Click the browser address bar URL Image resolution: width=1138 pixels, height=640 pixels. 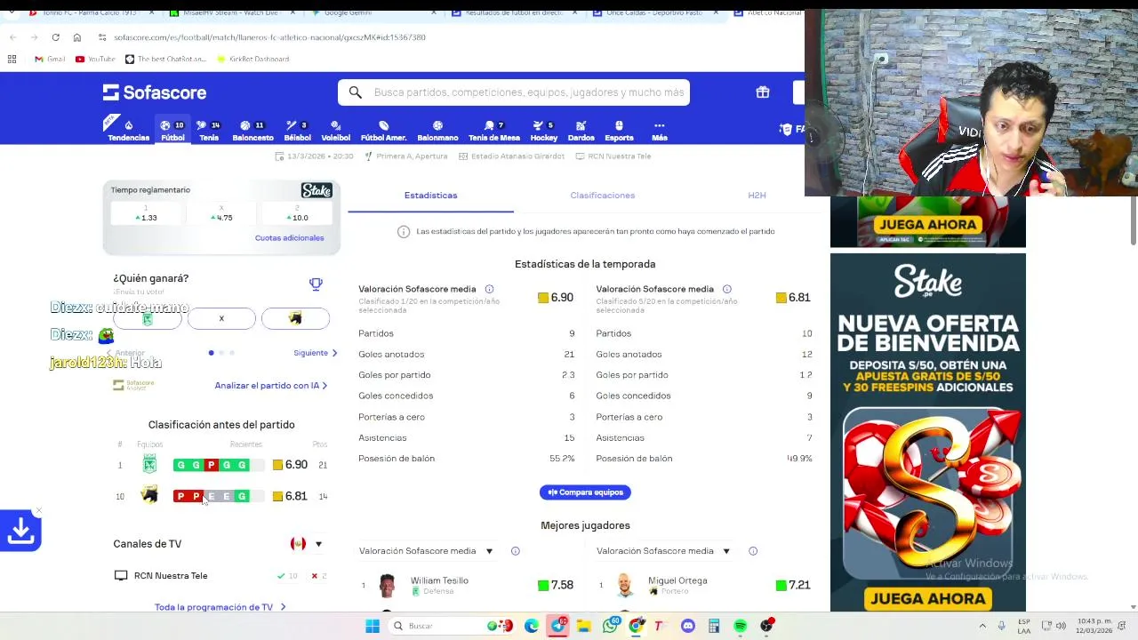click(269, 37)
